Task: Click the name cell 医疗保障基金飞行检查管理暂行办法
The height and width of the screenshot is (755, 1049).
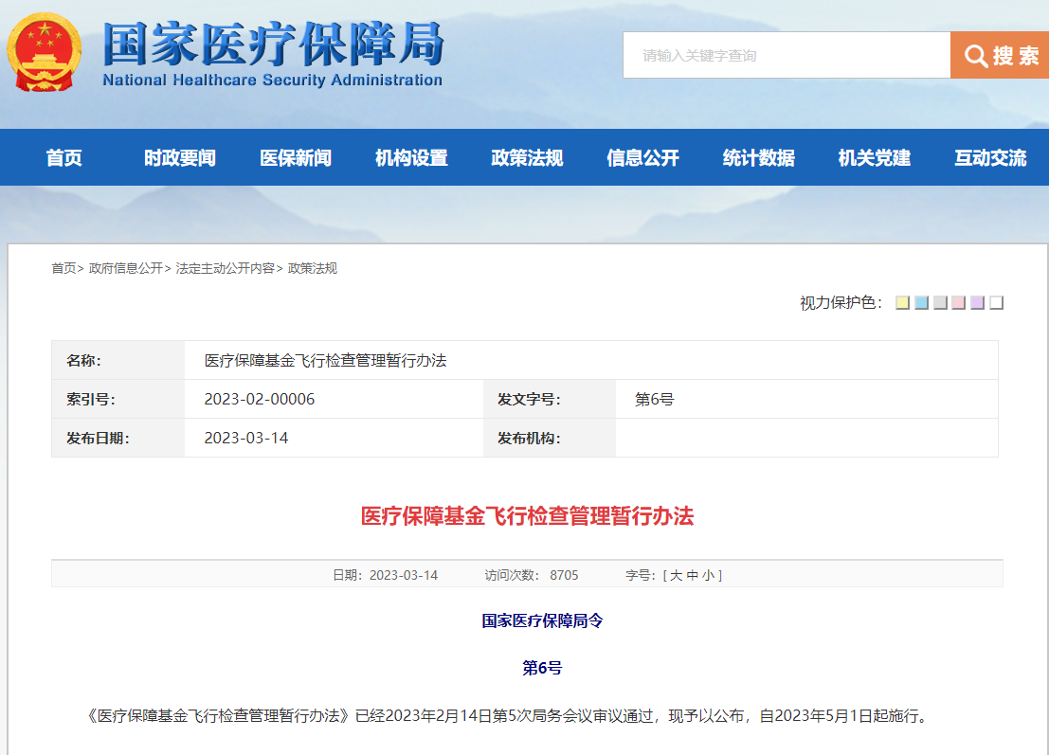Action: [x=325, y=360]
